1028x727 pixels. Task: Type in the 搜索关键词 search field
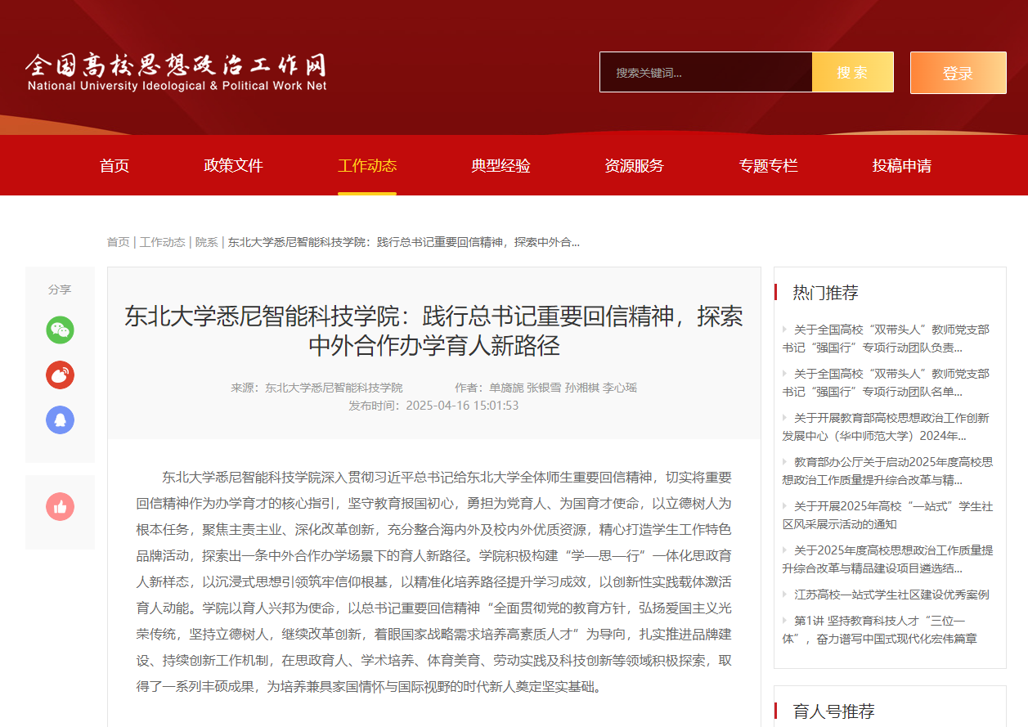pos(705,73)
